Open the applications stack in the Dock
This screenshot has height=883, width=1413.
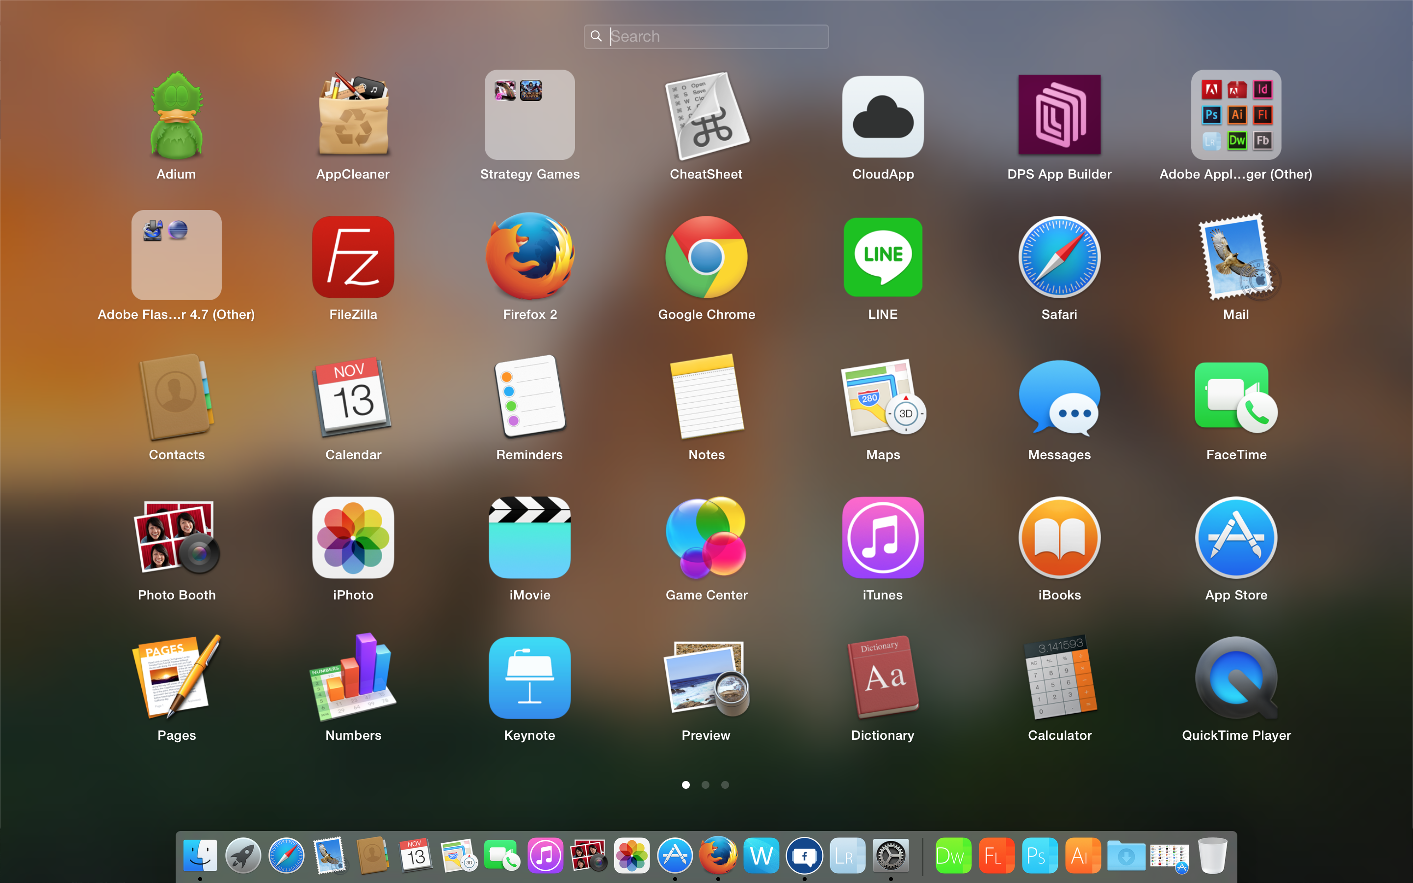tap(1169, 857)
